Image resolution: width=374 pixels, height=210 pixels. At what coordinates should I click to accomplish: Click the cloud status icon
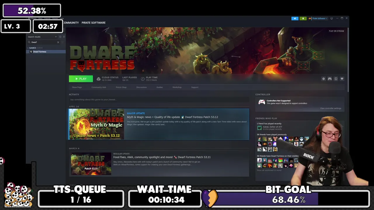tap(99, 79)
